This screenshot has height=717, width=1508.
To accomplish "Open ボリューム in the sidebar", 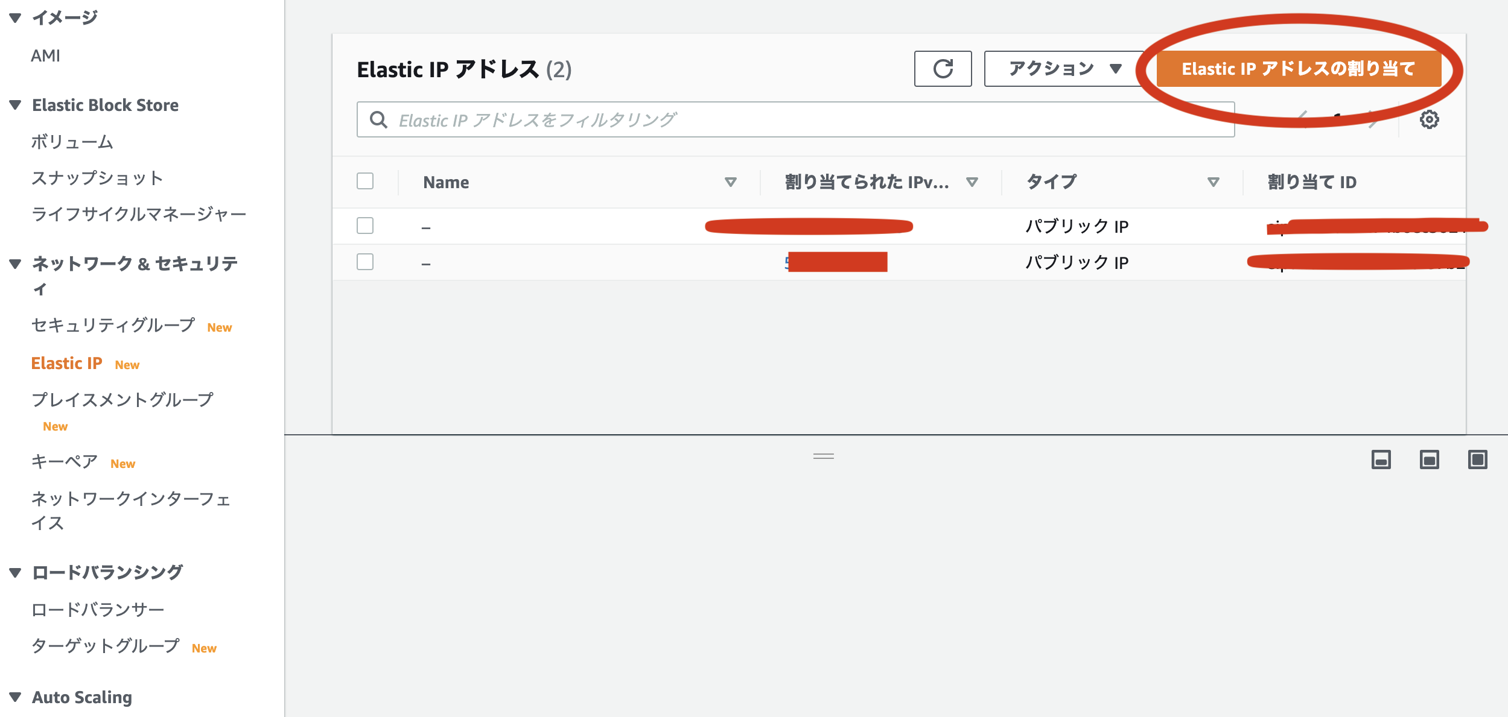I will (72, 142).
